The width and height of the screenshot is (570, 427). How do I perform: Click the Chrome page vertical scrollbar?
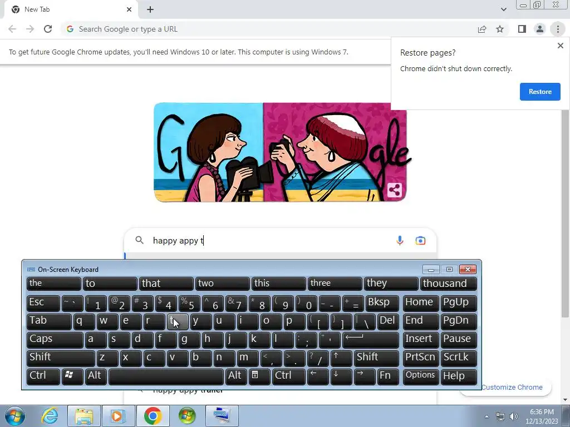point(565,214)
